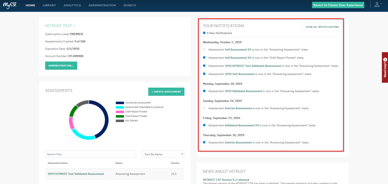Click the Answering Assessment status cell in the table
Viewport: 388px width, 184px height.
[x=130, y=174]
